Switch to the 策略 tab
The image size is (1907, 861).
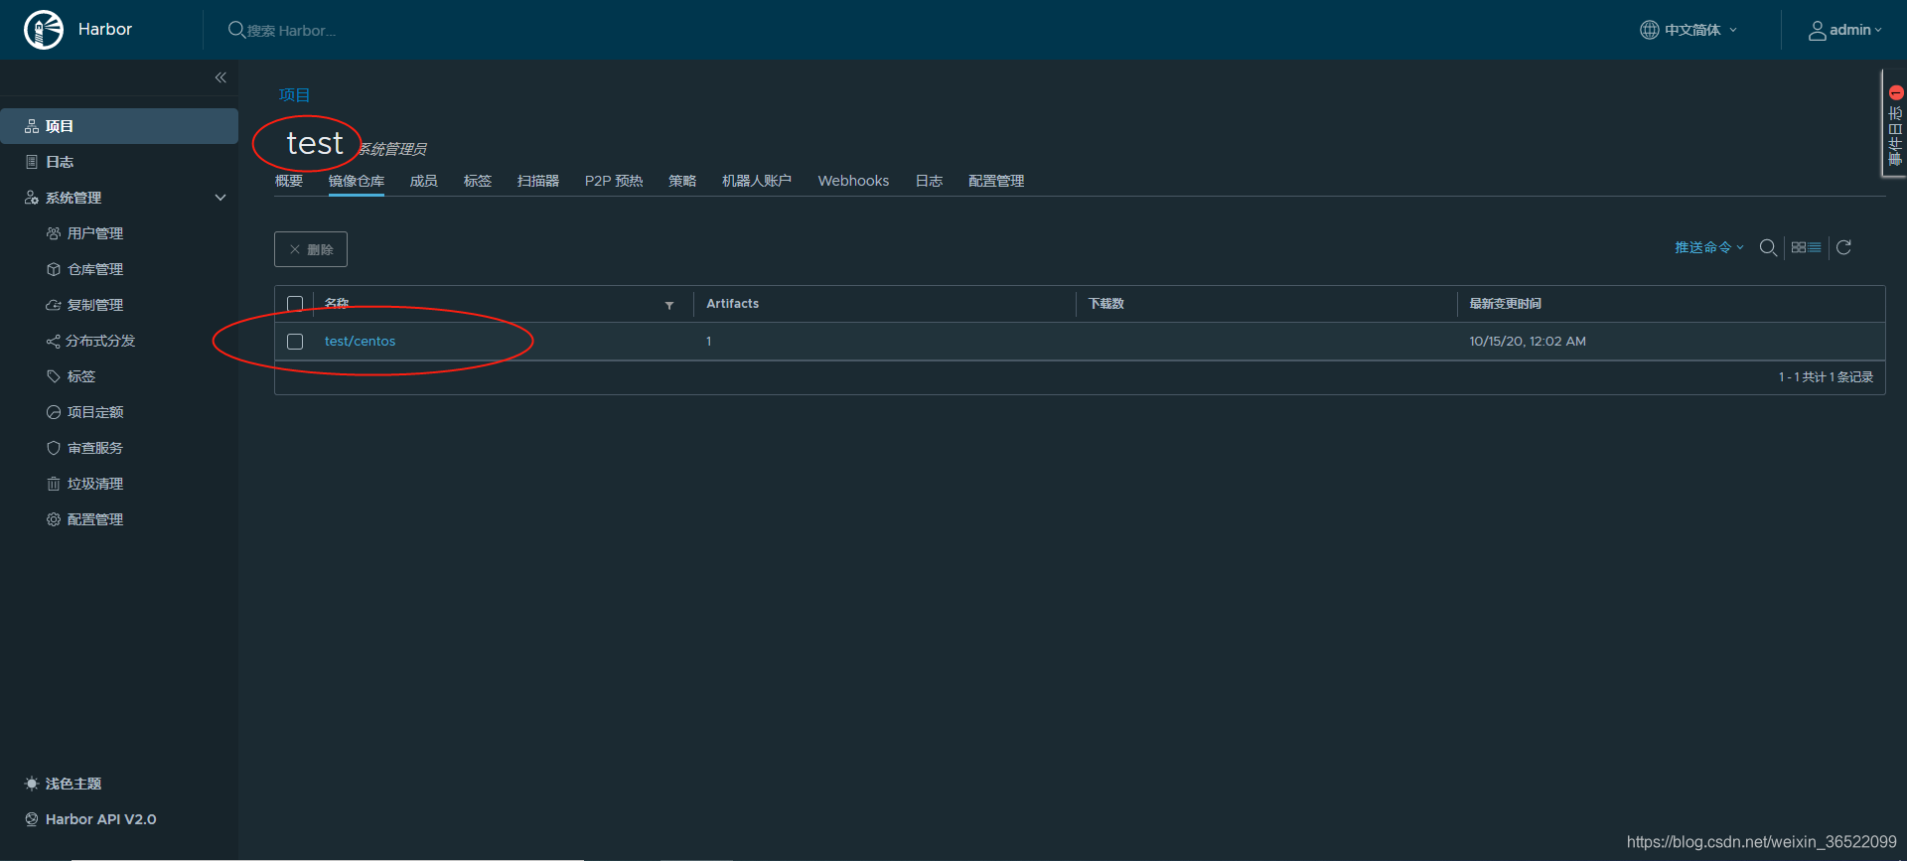682,181
